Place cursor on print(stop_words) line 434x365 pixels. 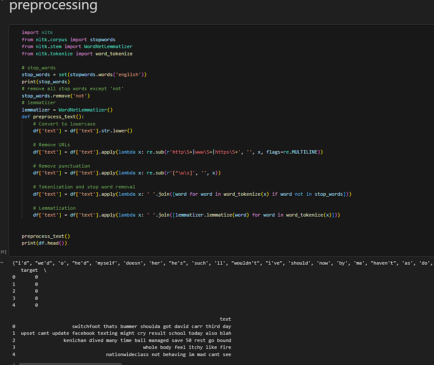click(x=46, y=82)
